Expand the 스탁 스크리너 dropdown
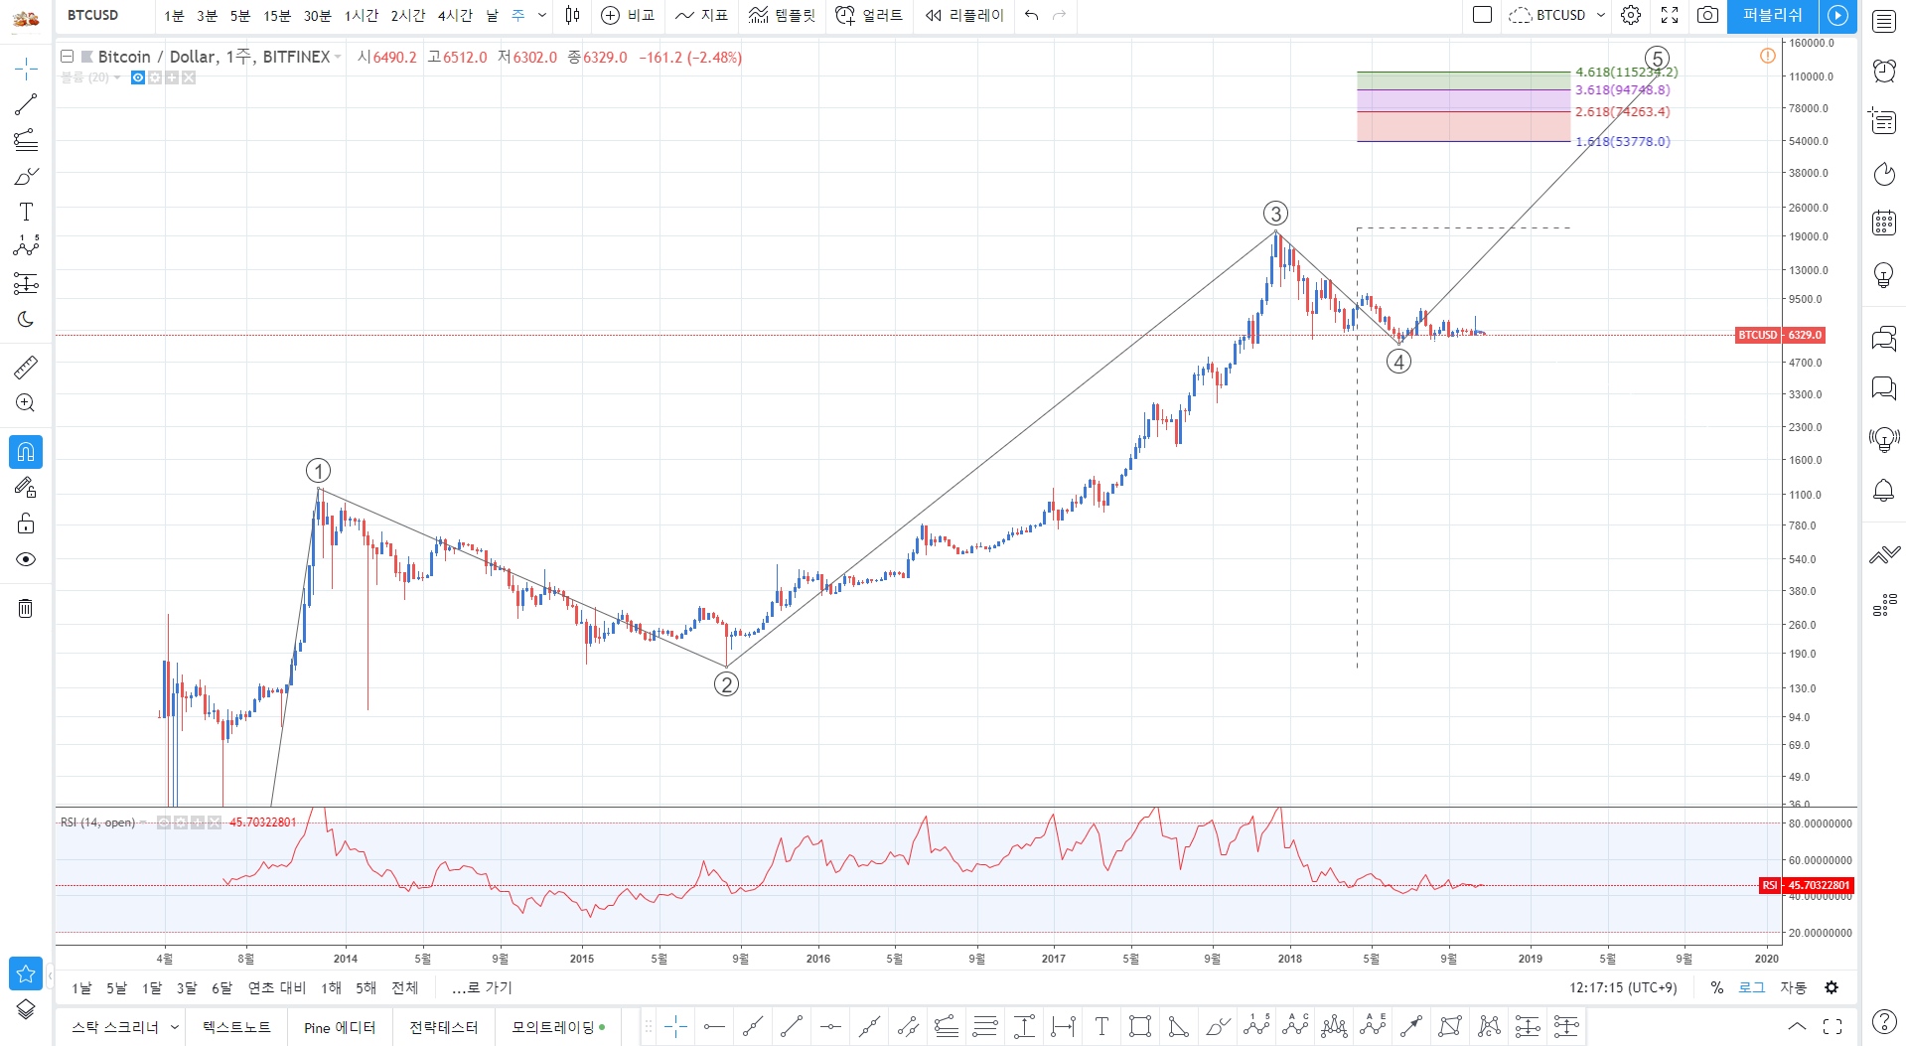This screenshot has height=1046, width=1906. pyautogui.click(x=175, y=1027)
